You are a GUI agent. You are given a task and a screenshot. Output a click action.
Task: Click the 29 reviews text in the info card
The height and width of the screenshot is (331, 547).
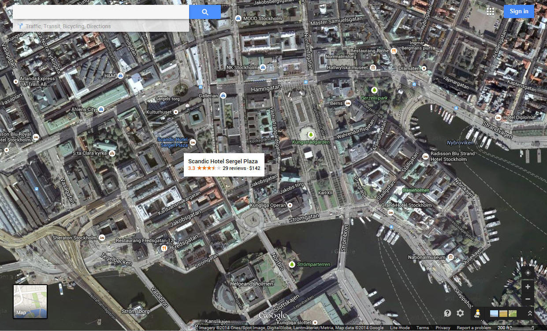point(234,168)
